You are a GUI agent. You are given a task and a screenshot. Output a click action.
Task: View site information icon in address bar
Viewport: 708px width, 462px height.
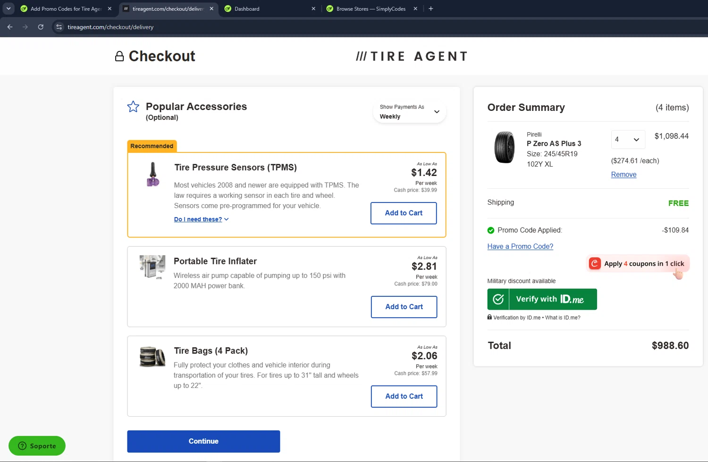coord(59,27)
